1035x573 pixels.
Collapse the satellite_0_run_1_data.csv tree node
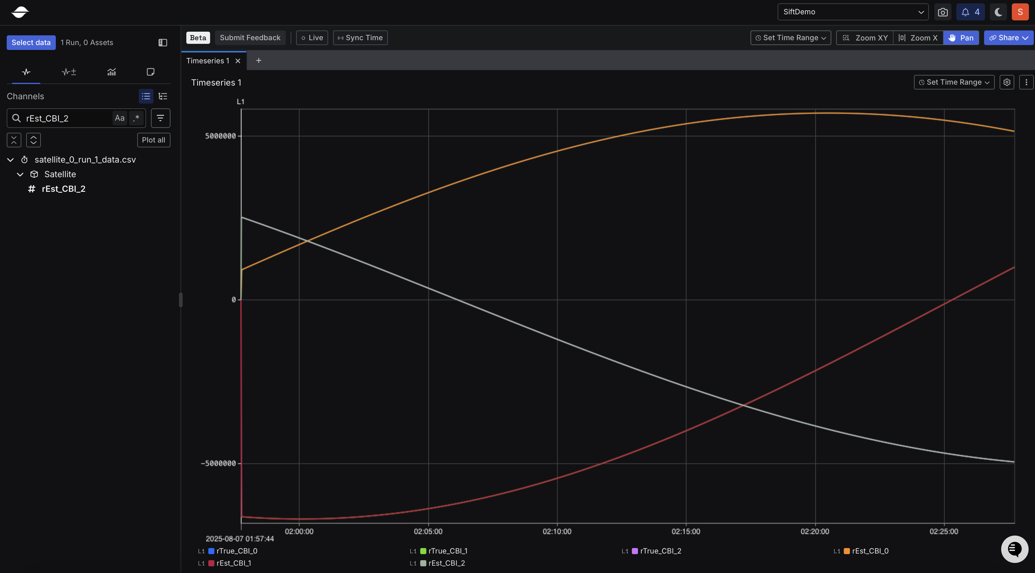click(x=10, y=160)
